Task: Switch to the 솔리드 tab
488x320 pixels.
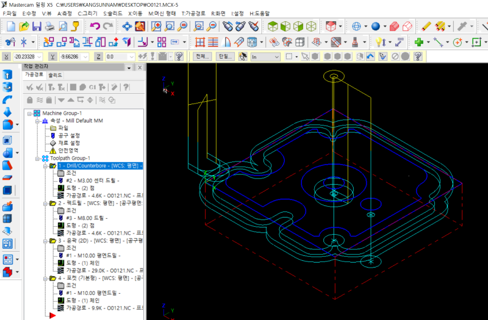Action: (x=55, y=75)
